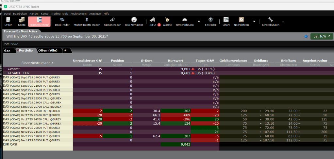334x159 pixels.
Task: Open the Chart tool
Action: [226, 22]
